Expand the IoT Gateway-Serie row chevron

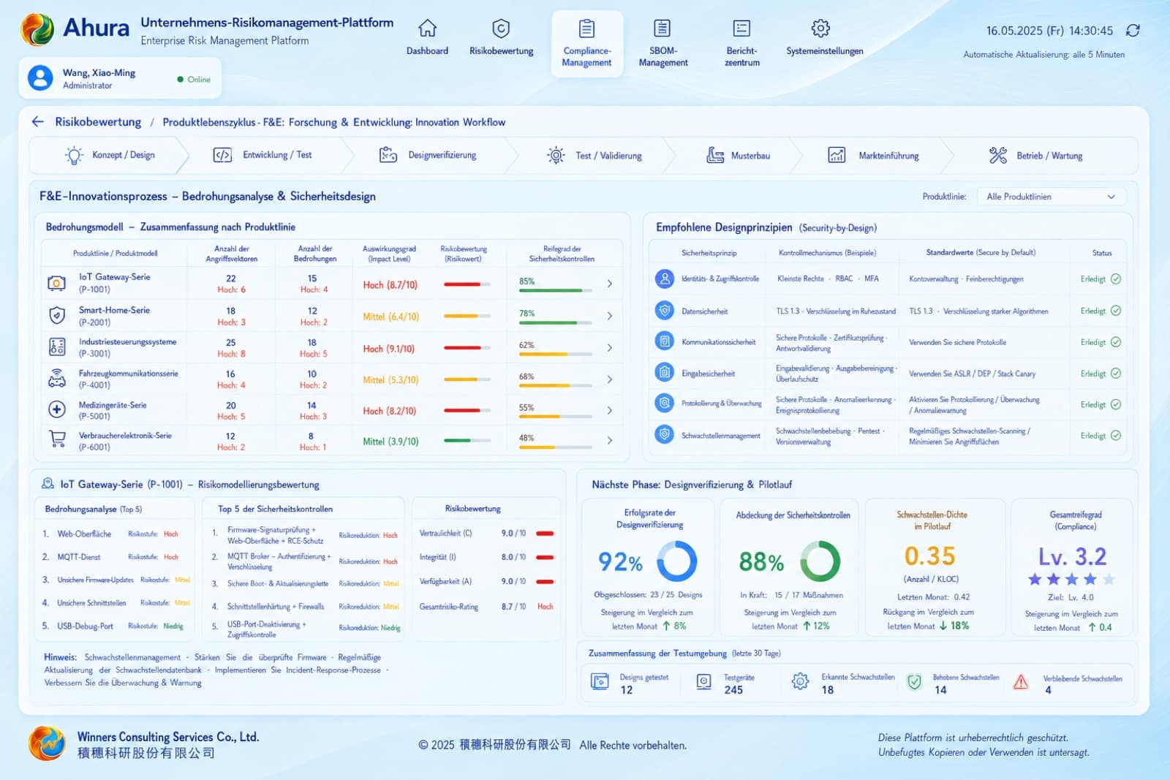609,284
